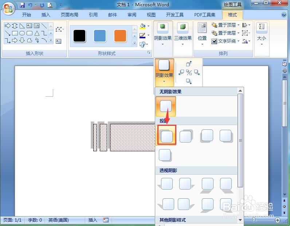
Task: Open shape outline dropdown arrow
Action: 149,35
